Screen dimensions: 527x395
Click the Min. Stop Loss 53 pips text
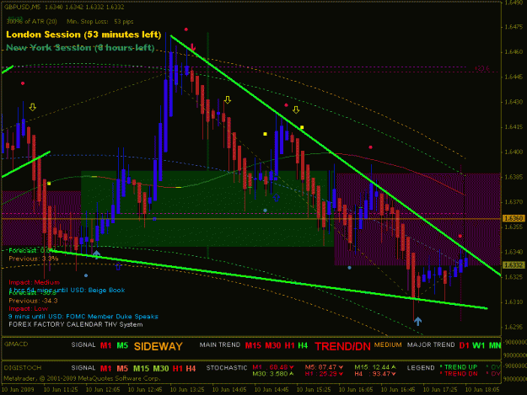[x=100, y=22]
